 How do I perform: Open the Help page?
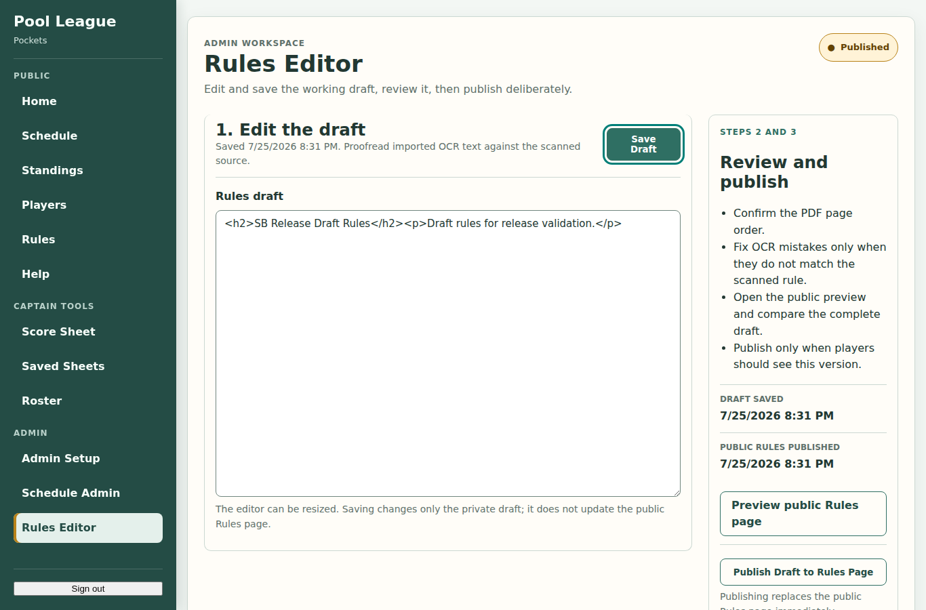[x=88, y=274]
